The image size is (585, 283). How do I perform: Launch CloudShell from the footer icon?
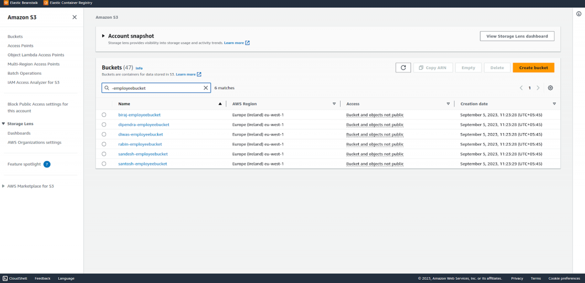[5, 278]
